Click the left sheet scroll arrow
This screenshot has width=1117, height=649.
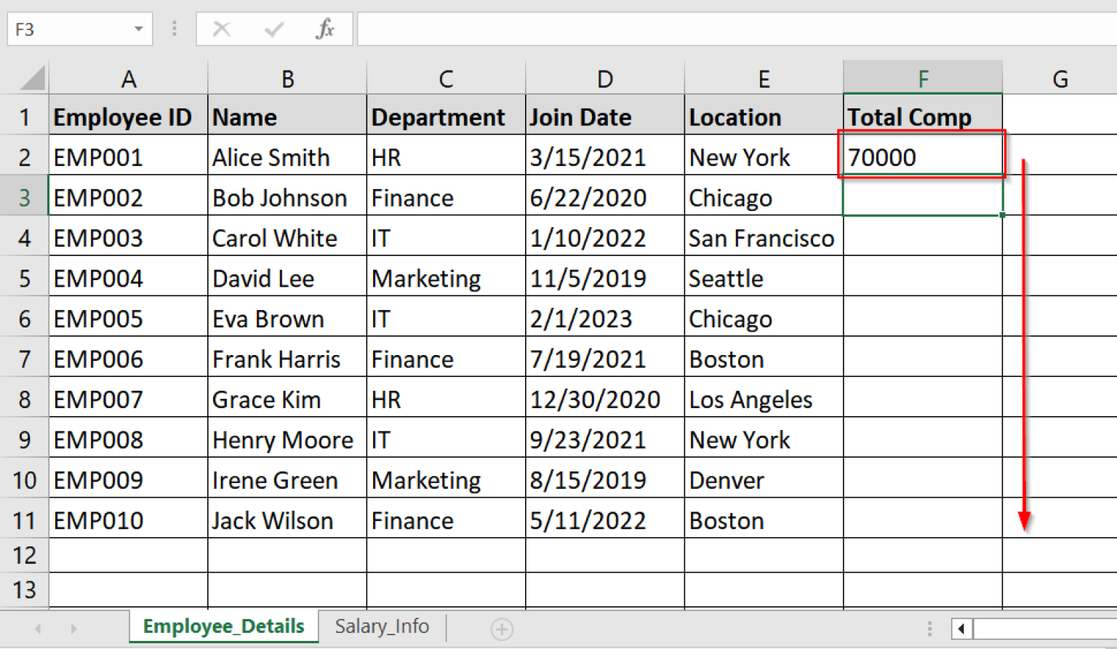(37, 628)
